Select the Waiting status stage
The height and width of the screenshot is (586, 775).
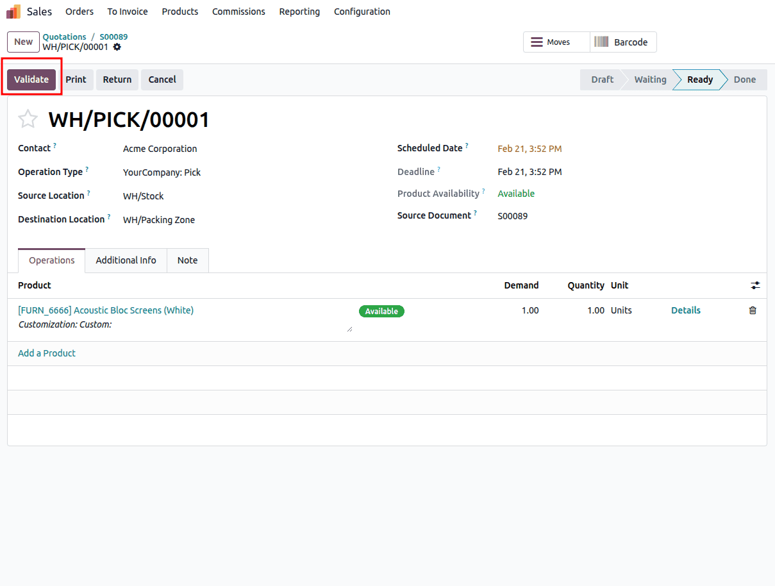[x=649, y=80]
